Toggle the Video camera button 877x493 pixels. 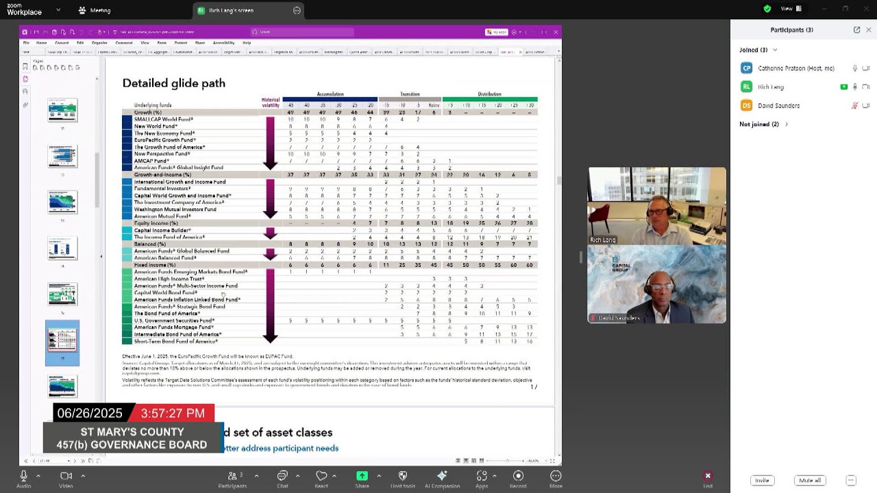tap(66, 479)
